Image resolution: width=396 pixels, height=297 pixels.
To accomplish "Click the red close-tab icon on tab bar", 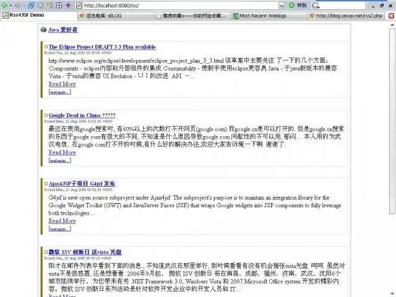I will [x=391, y=15].
